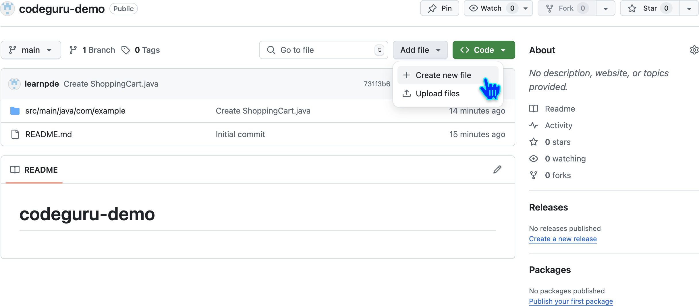Open the Star lists dropdown arrow

(689, 9)
